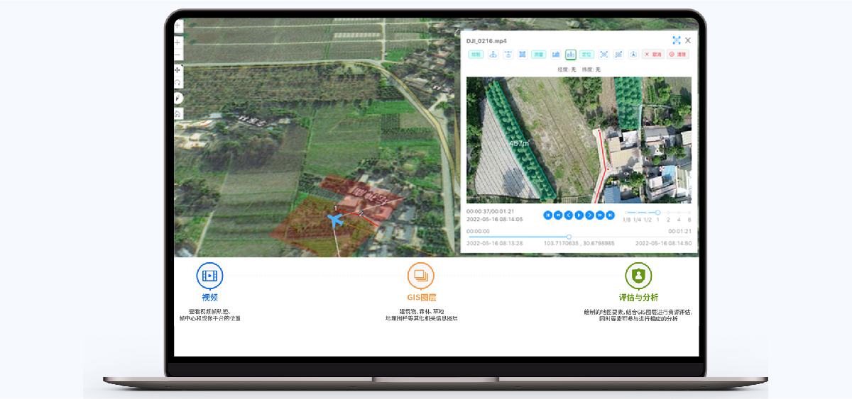Click the 定位 locate button

pos(586,54)
